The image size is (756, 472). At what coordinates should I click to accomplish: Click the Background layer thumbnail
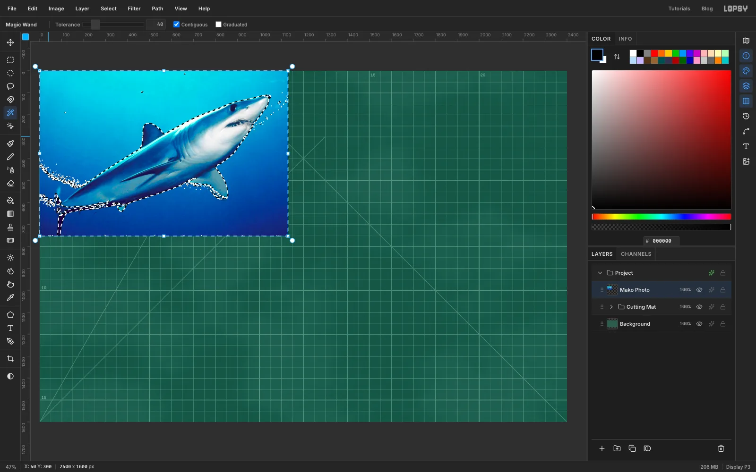pos(612,324)
